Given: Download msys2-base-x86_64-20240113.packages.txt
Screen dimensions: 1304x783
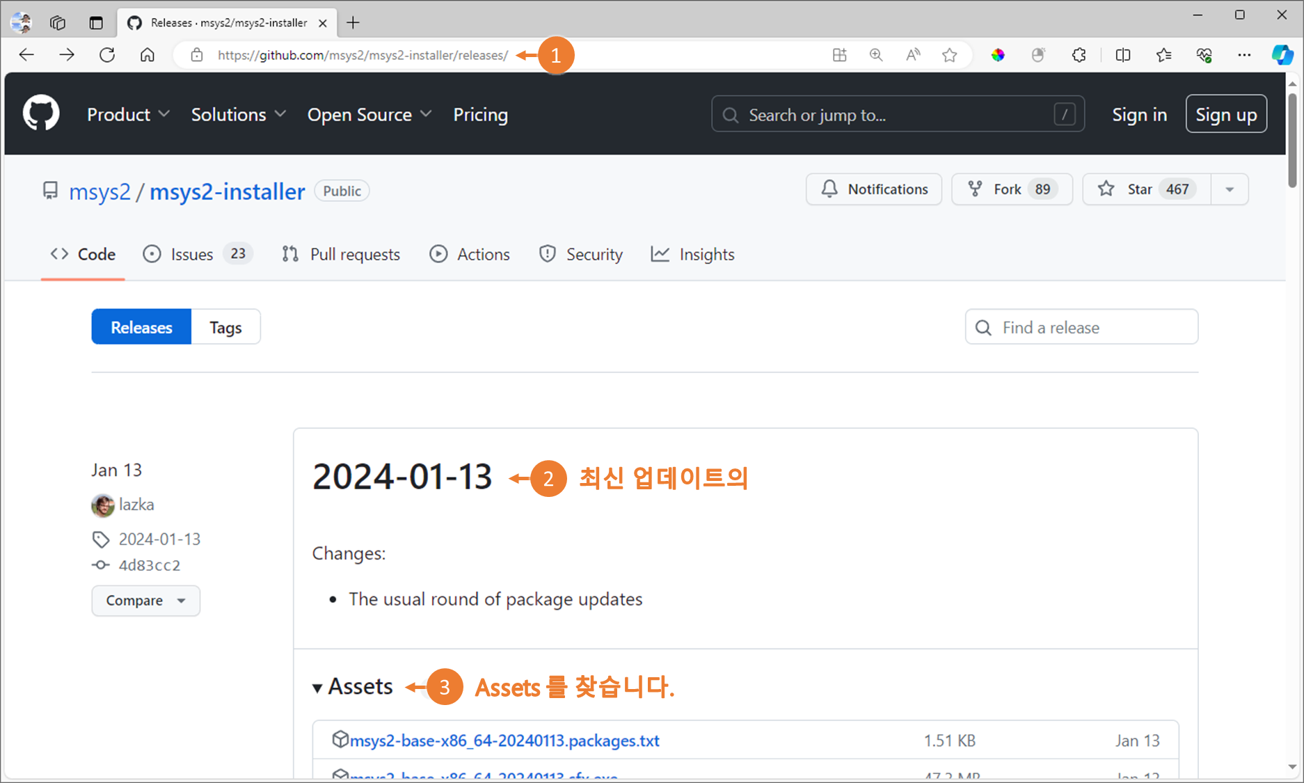Looking at the screenshot, I should 504,741.
